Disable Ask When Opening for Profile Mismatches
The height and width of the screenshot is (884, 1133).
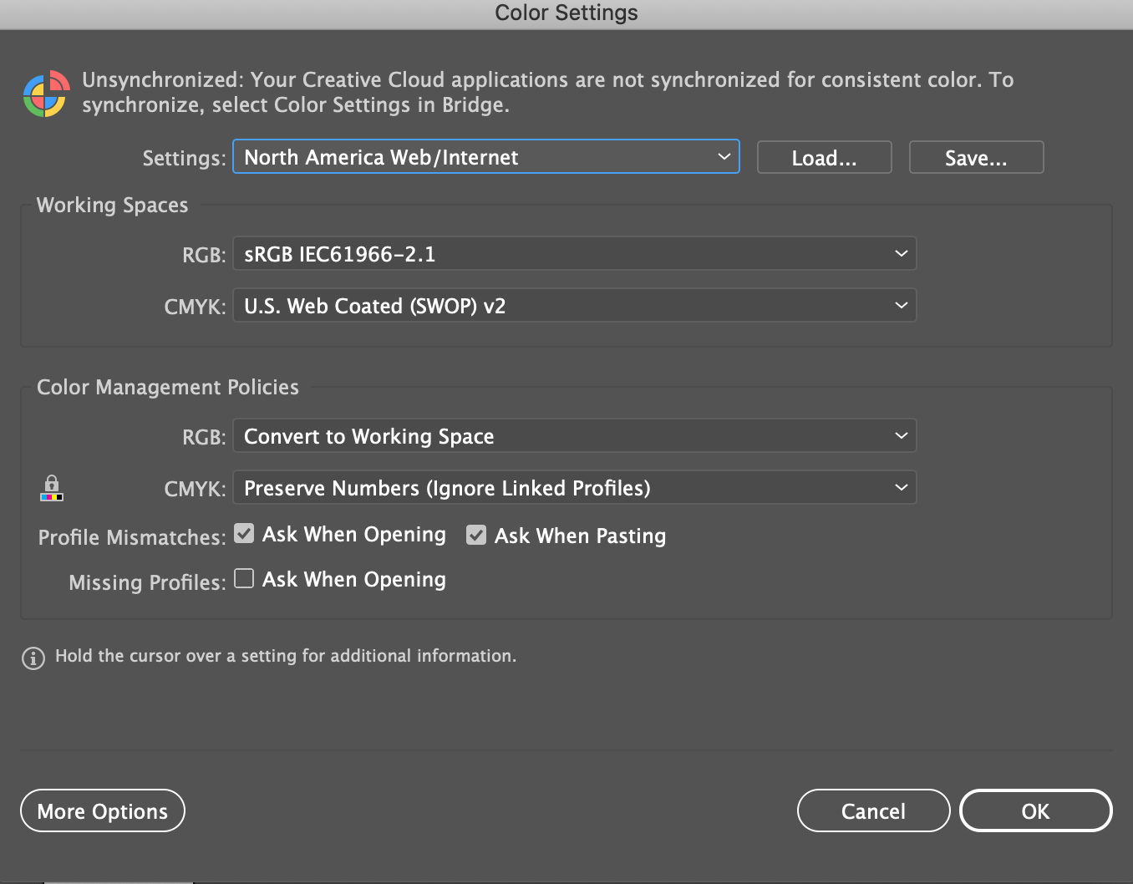click(x=243, y=533)
